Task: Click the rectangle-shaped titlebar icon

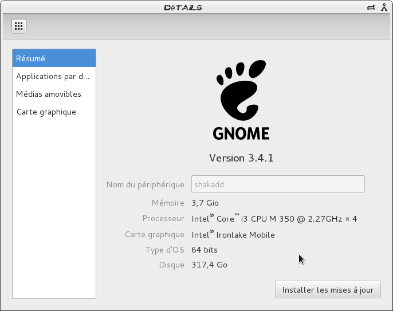Action: click(x=371, y=7)
